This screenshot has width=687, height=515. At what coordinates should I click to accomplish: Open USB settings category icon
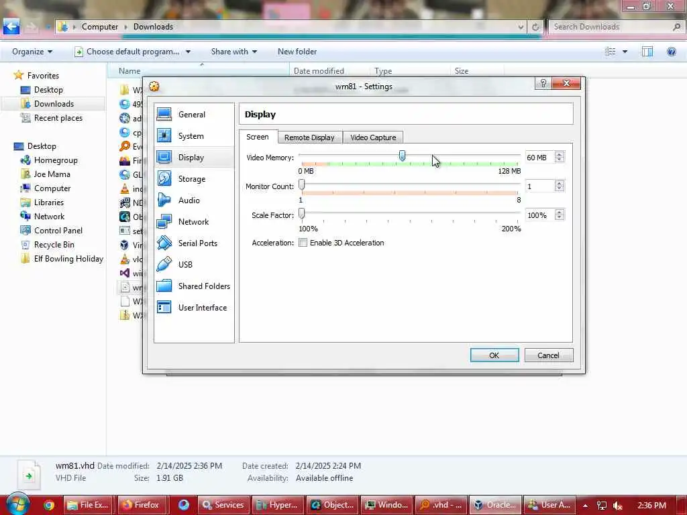[x=164, y=264]
